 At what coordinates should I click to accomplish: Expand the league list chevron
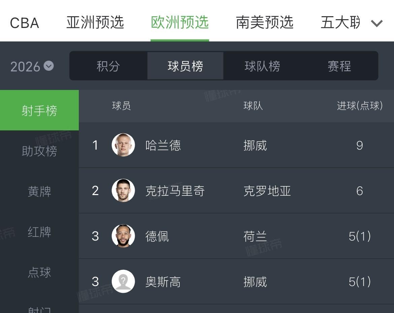(377, 23)
